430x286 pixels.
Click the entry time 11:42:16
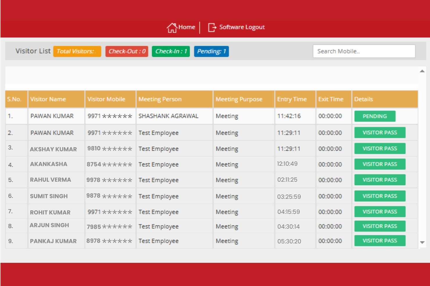(289, 116)
